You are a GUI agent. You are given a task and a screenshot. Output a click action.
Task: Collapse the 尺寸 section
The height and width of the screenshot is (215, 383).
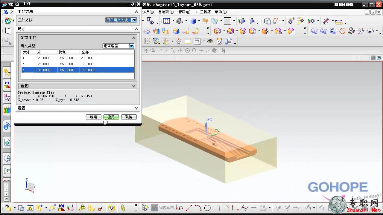coord(136,29)
